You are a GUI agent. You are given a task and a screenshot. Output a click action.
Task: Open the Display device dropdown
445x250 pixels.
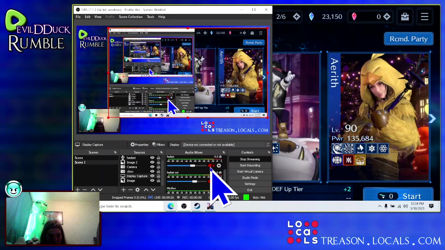(x=226, y=145)
